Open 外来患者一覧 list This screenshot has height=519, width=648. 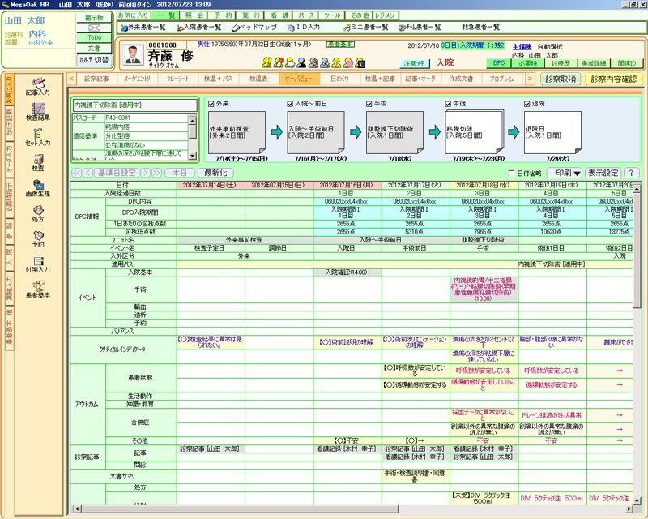(x=143, y=28)
